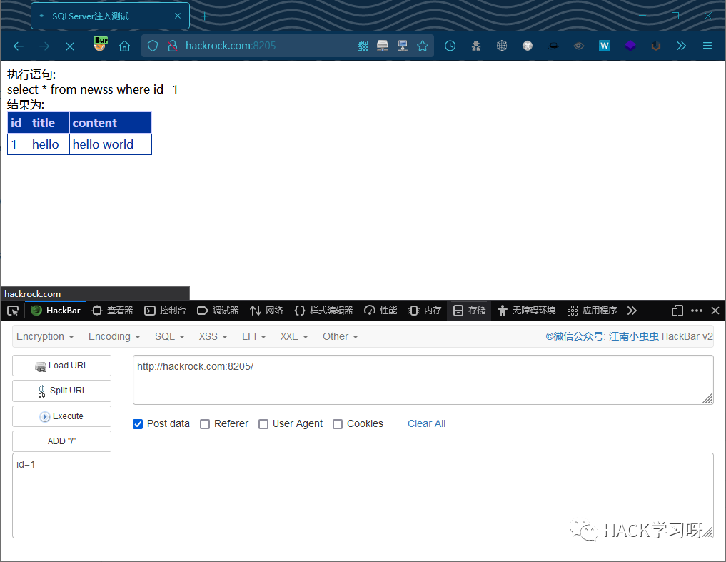Click the 'content' column header
The image size is (726, 562).
pos(110,123)
